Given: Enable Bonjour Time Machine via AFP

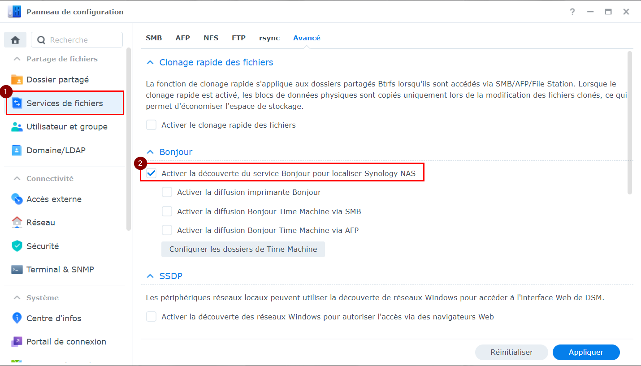Looking at the screenshot, I should [x=167, y=230].
